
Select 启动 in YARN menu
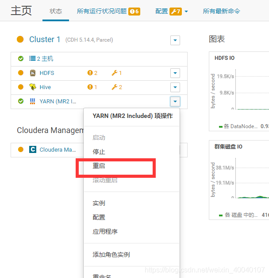tap(99, 137)
